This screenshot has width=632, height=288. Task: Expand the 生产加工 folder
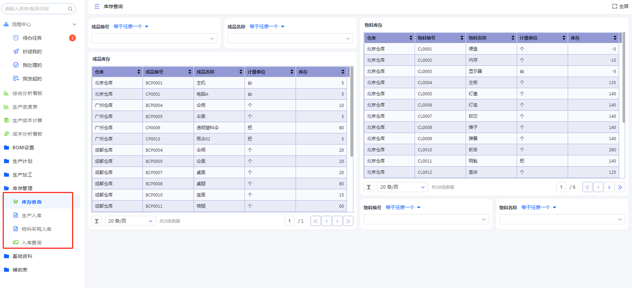click(x=22, y=175)
